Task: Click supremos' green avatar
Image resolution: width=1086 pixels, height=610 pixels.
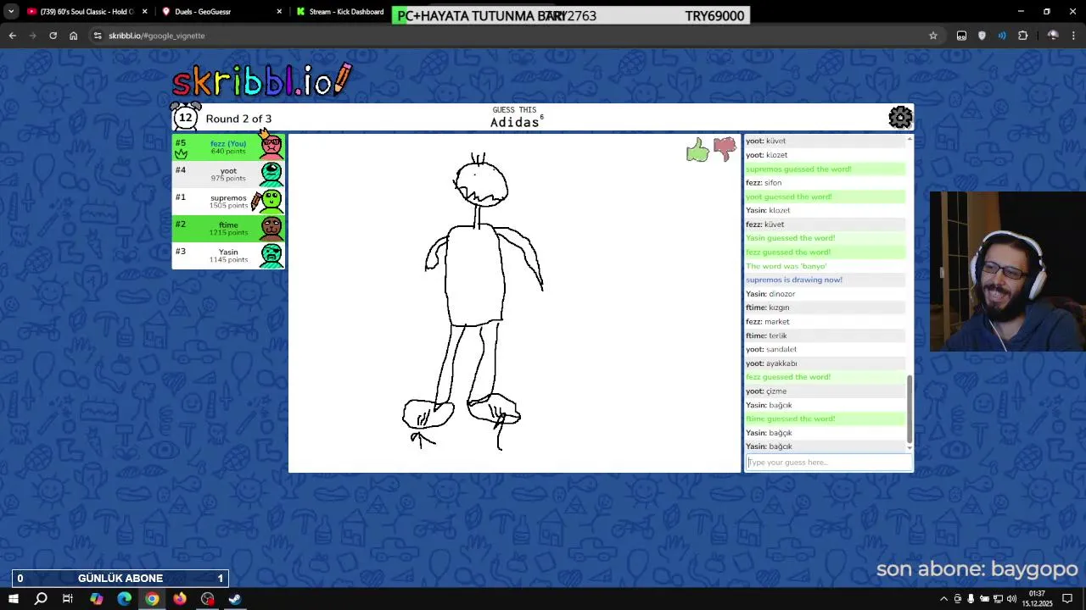Action: coord(271,201)
